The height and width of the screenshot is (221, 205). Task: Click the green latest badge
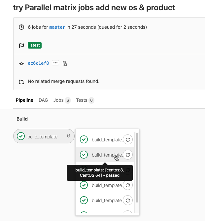[35, 45]
